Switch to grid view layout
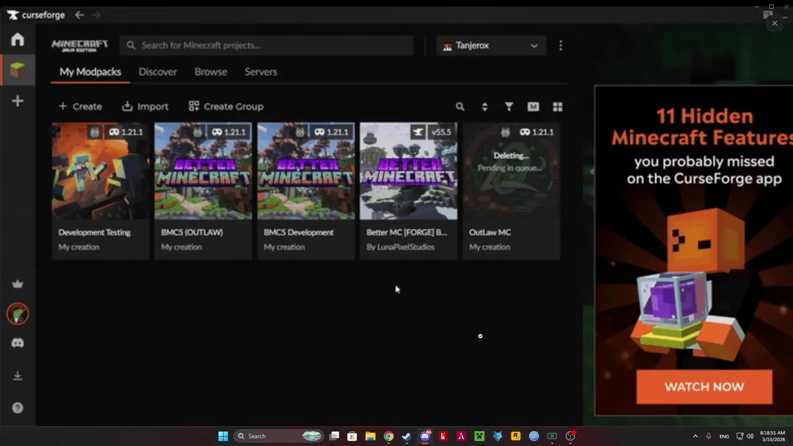The image size is (793, 446). point(558,107)
